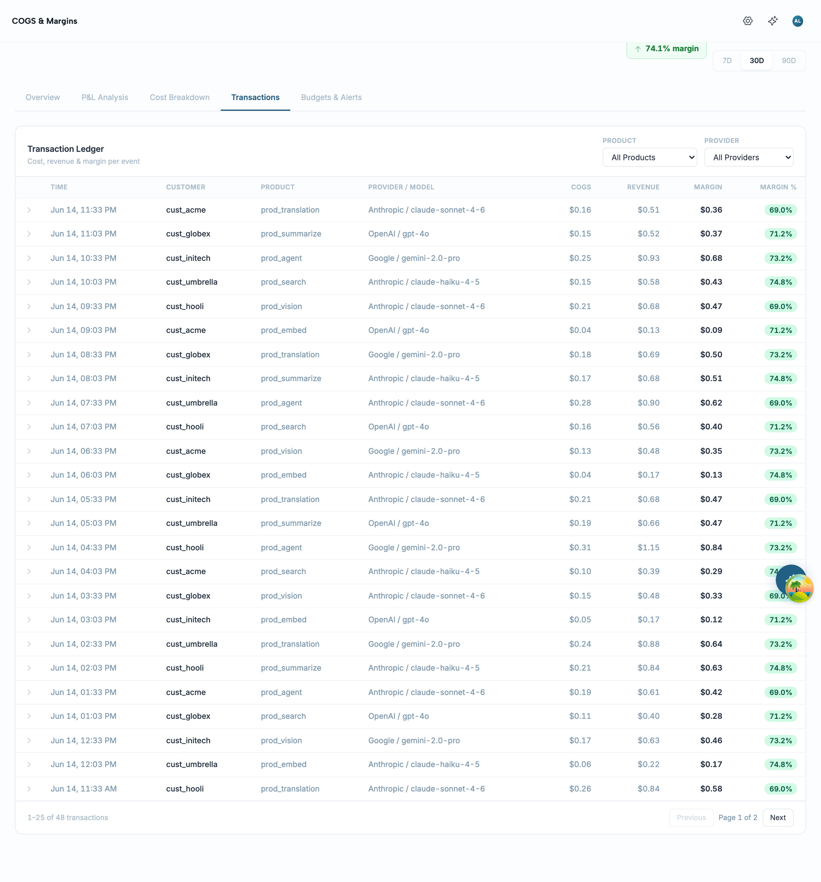Expand the Jun 14, 11:03 PM row
Image resolution: width=821 pixels, height=882 pixels.
(29, 234)
